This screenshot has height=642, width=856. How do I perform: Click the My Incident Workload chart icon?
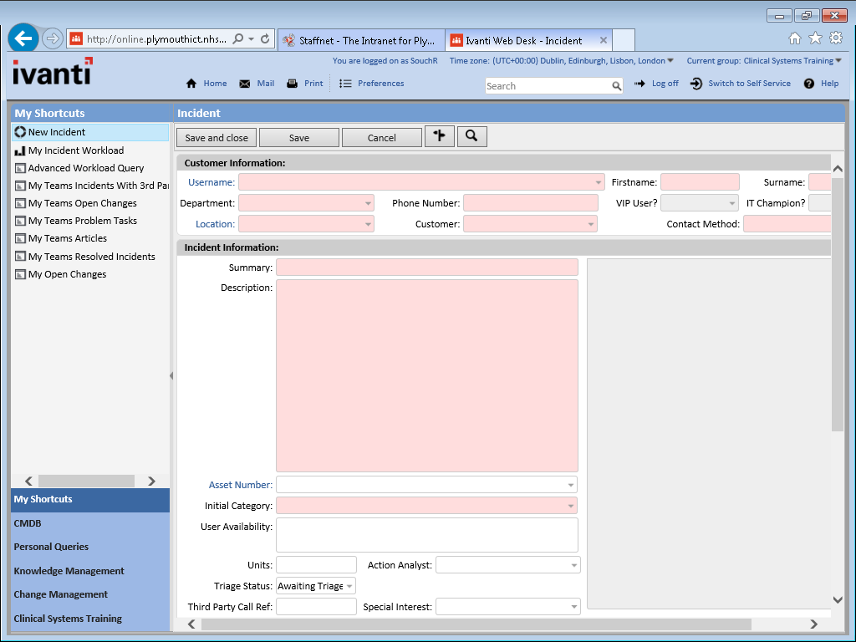click(20, 150)
